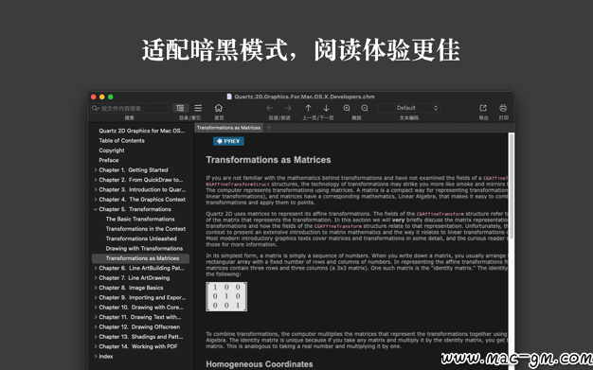This screenshot has width=593, height=370.
Task: Navigate back with left arrow
Action: (x=270, y=108)
